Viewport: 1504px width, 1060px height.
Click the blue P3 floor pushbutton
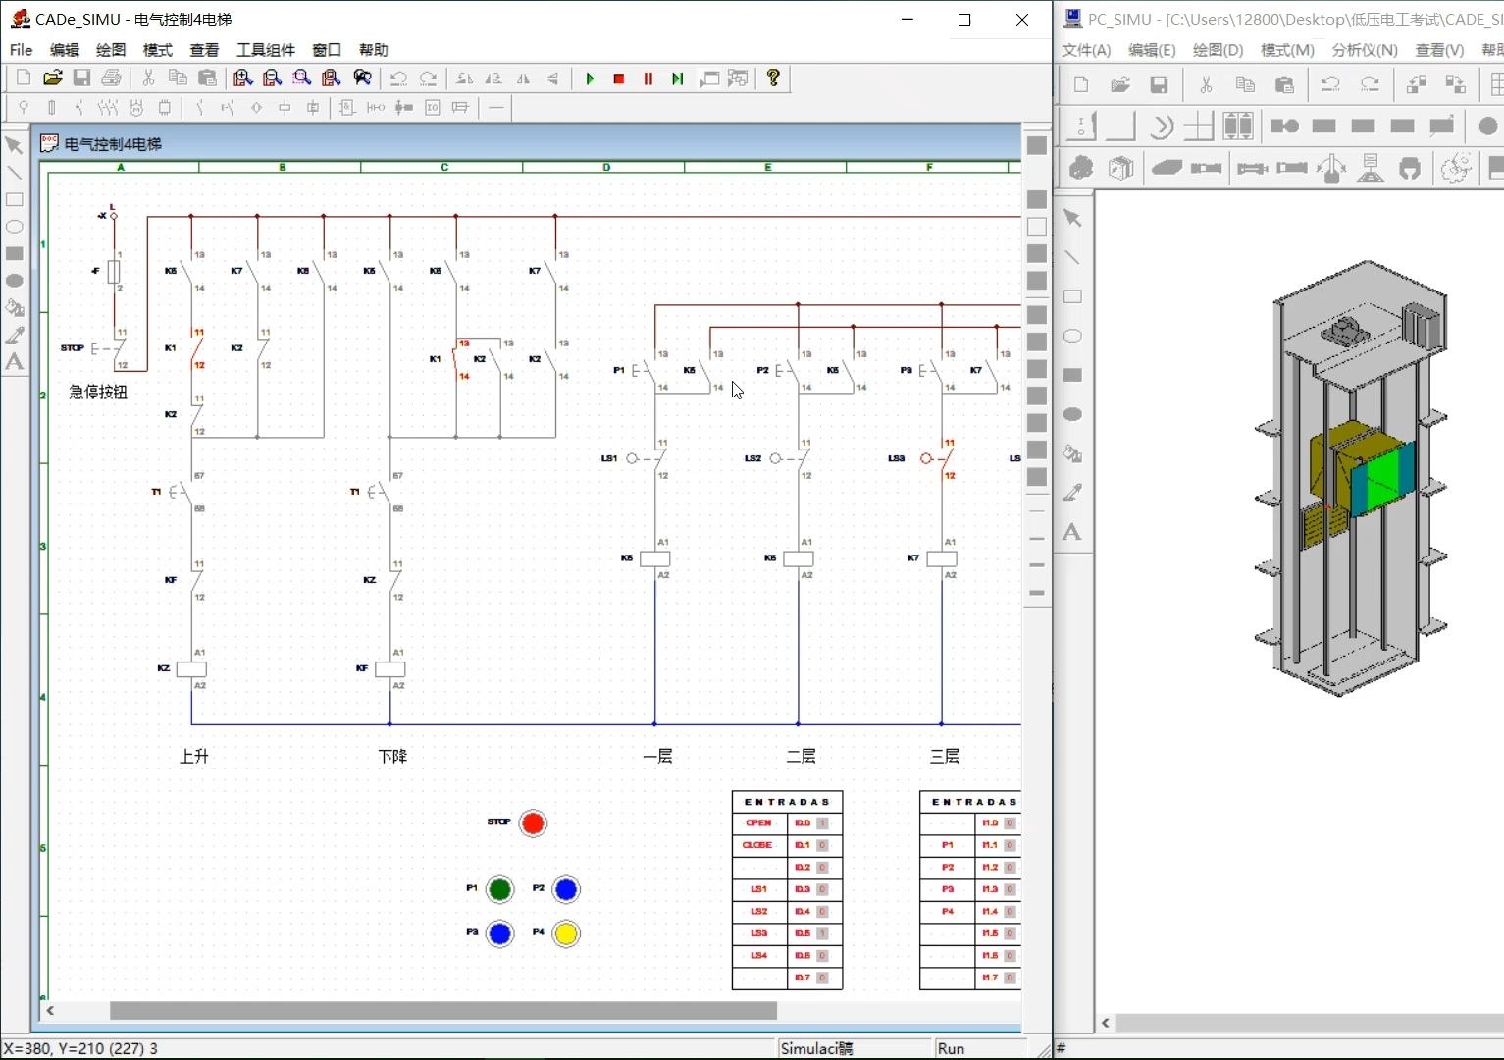tap(499, 933)
